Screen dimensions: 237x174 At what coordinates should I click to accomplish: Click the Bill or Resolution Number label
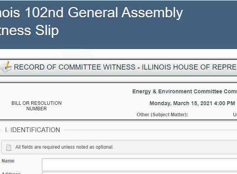[x=36, y=106]
